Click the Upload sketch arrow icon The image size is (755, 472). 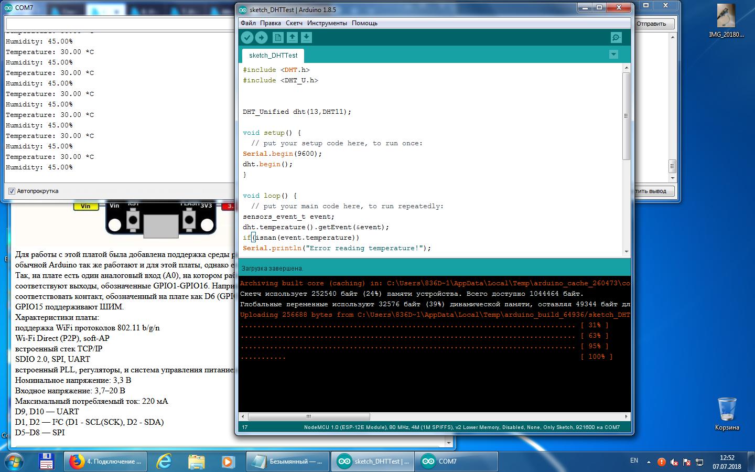click(x=261, y=38)
